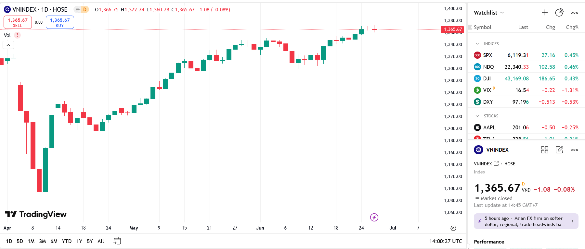Click the market status D badge near HOSE
Viewport: 585px width, 249px height.
(x=82, y=9)
